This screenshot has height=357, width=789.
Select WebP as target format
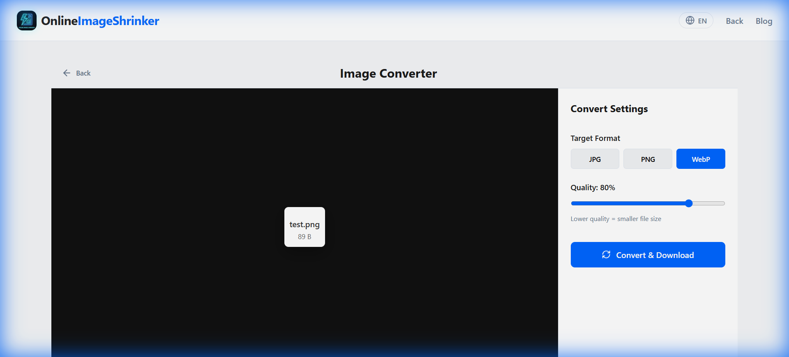click(x=701, y=159)
